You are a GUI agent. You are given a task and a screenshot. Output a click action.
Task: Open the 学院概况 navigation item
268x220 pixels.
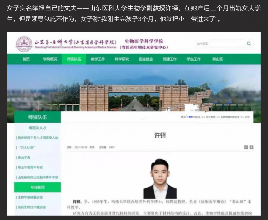50,59
